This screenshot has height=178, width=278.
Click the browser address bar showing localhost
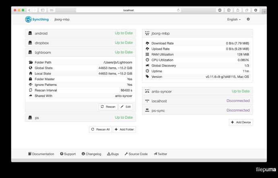[x=128, y=10]
